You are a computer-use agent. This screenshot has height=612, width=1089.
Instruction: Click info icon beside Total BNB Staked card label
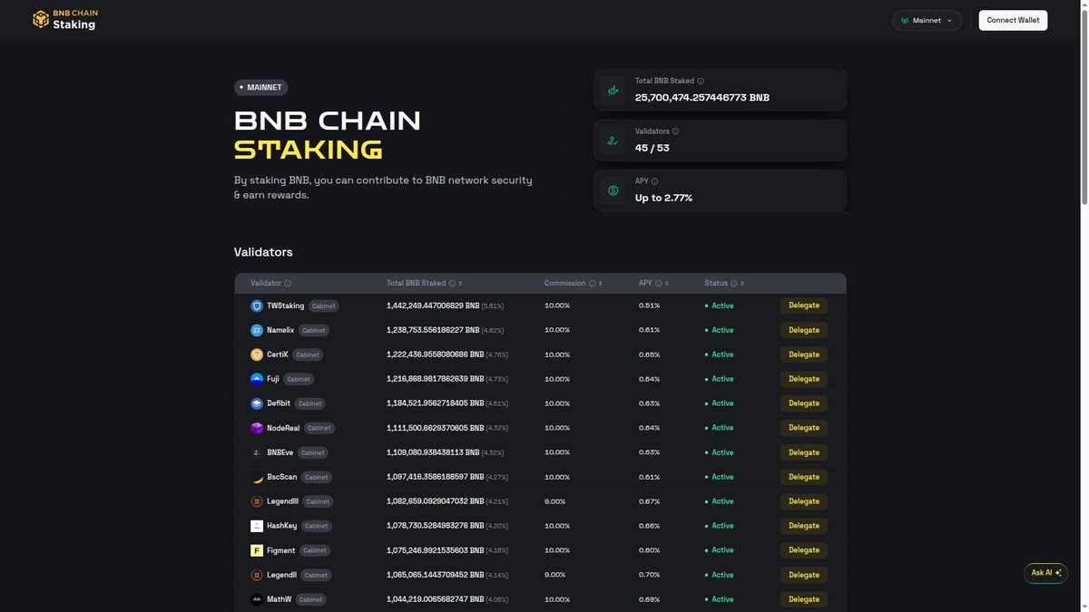701,82
